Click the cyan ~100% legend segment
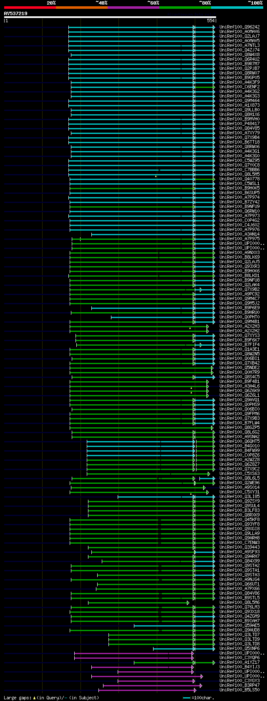267x701 pixels. click(237, 8)
